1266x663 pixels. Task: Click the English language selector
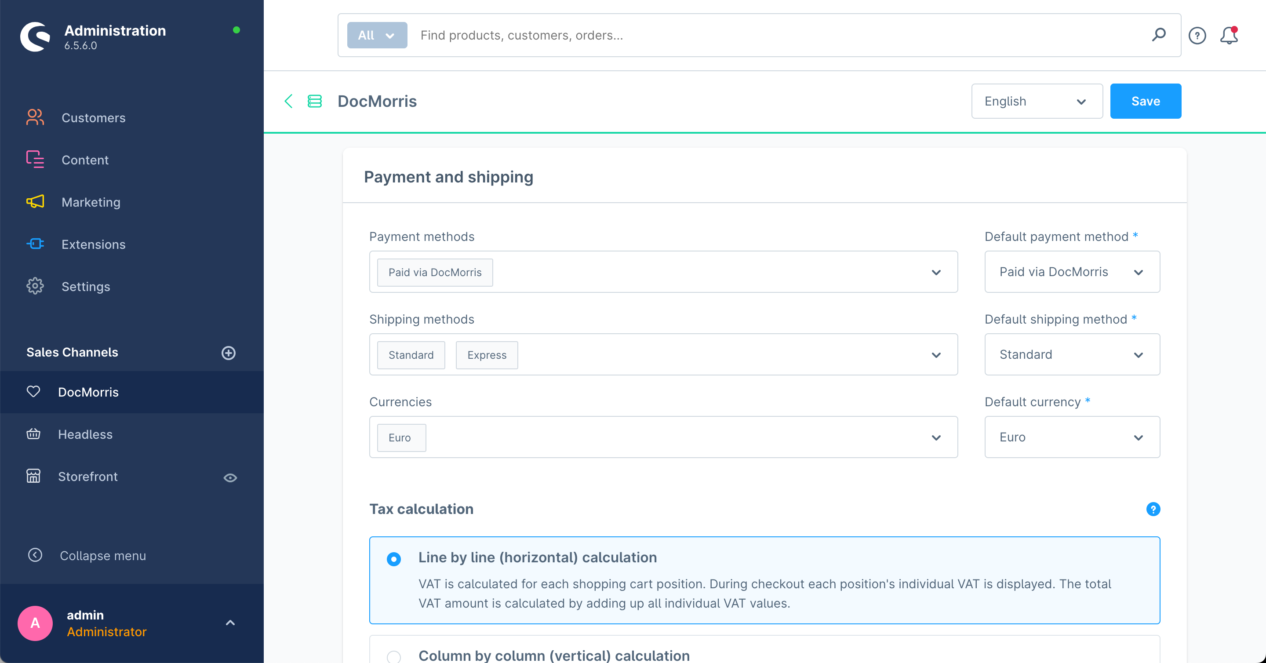point(1036,101)
